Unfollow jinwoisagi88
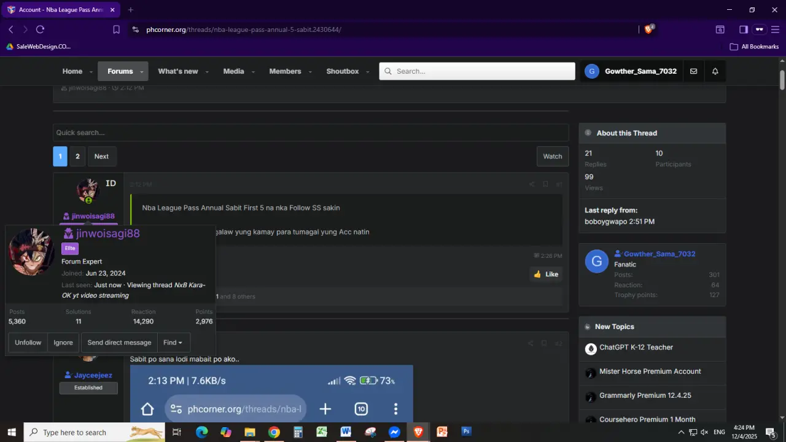This screenshot has height=442, width=786. coord(28,343)
